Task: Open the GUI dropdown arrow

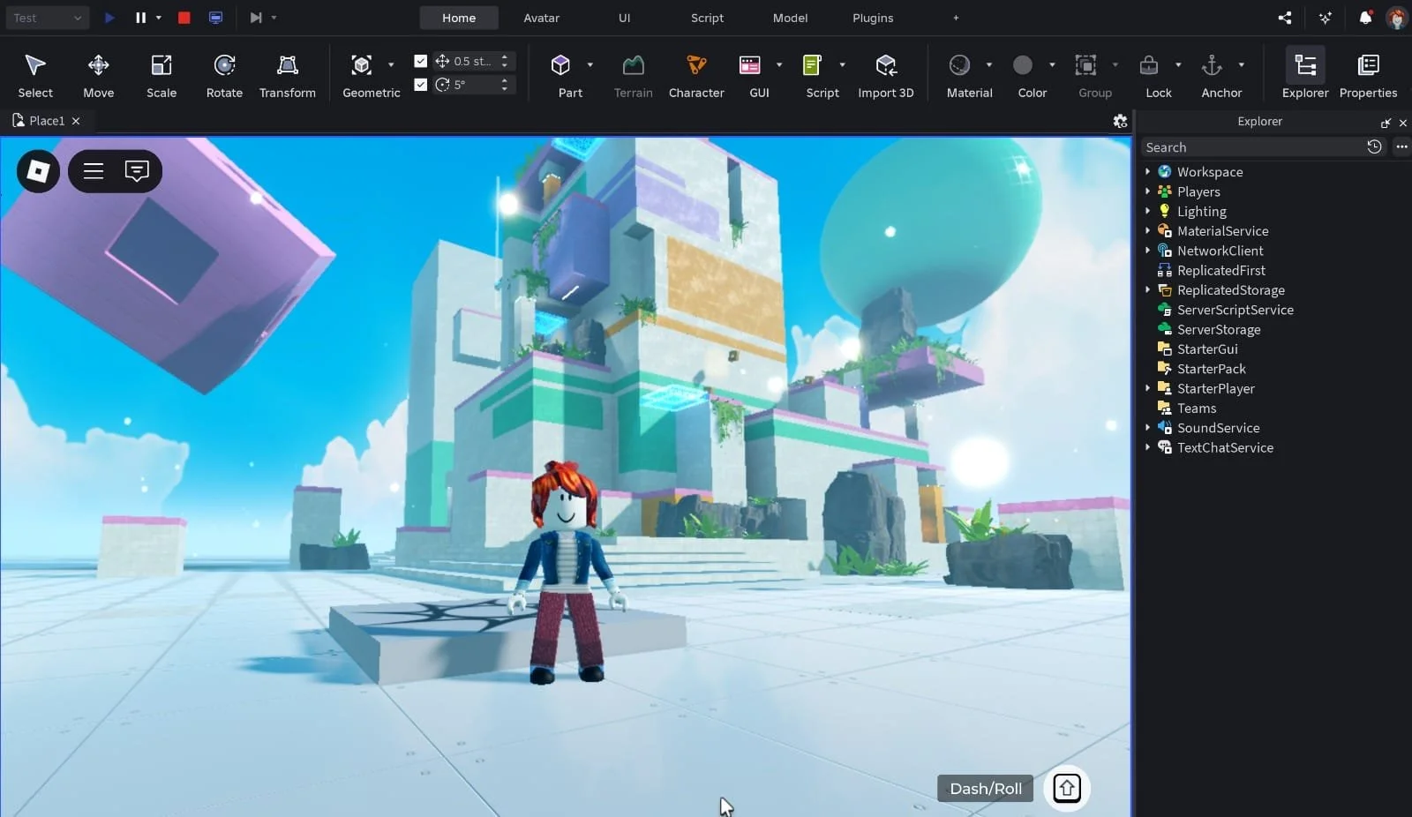Action: click(x=779, y=65)
